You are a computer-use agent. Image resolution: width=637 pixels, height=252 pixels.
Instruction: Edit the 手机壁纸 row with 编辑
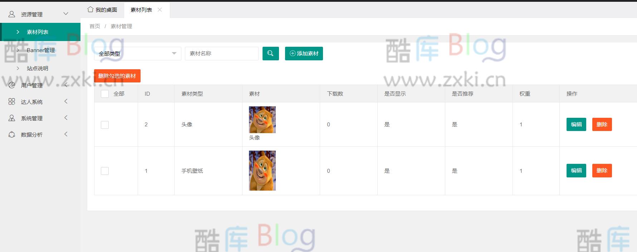(x=576, y=171)
